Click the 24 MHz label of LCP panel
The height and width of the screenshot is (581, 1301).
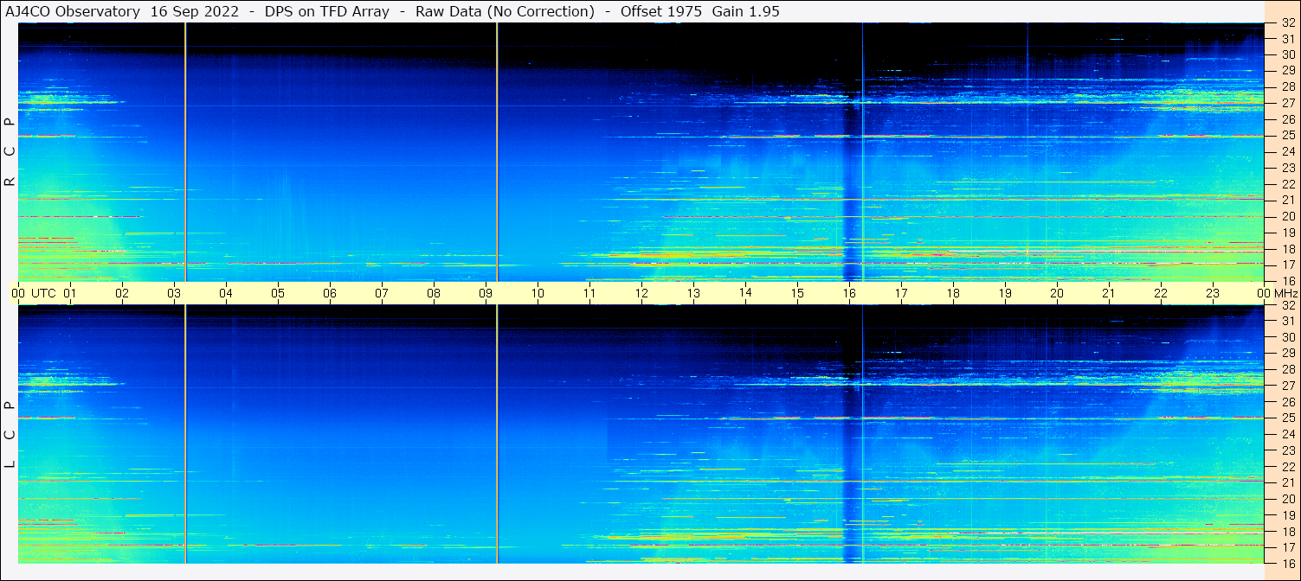tap(1287, 434)
